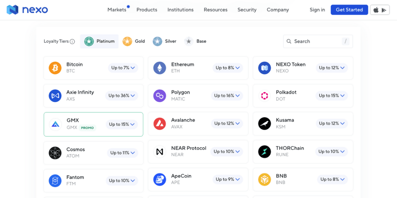
Task: Click the Bitcoin coin icon
Action: tap(55, 68)
